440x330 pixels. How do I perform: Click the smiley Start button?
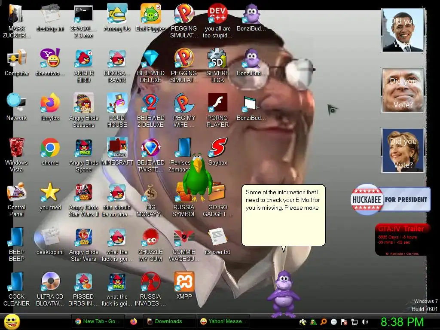click(x=12, y=322)
